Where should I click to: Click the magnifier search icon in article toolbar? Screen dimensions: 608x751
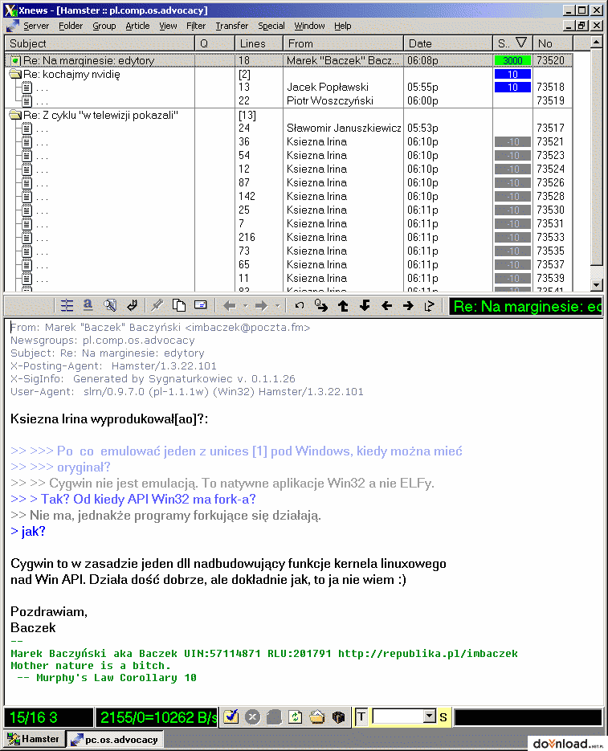[x=110, y=305]
